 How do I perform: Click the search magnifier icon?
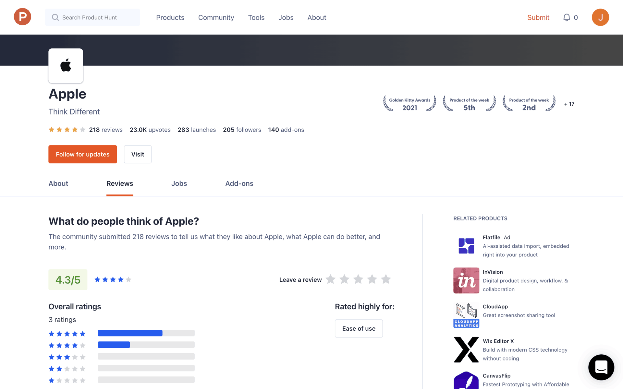(x=55, y=17)
